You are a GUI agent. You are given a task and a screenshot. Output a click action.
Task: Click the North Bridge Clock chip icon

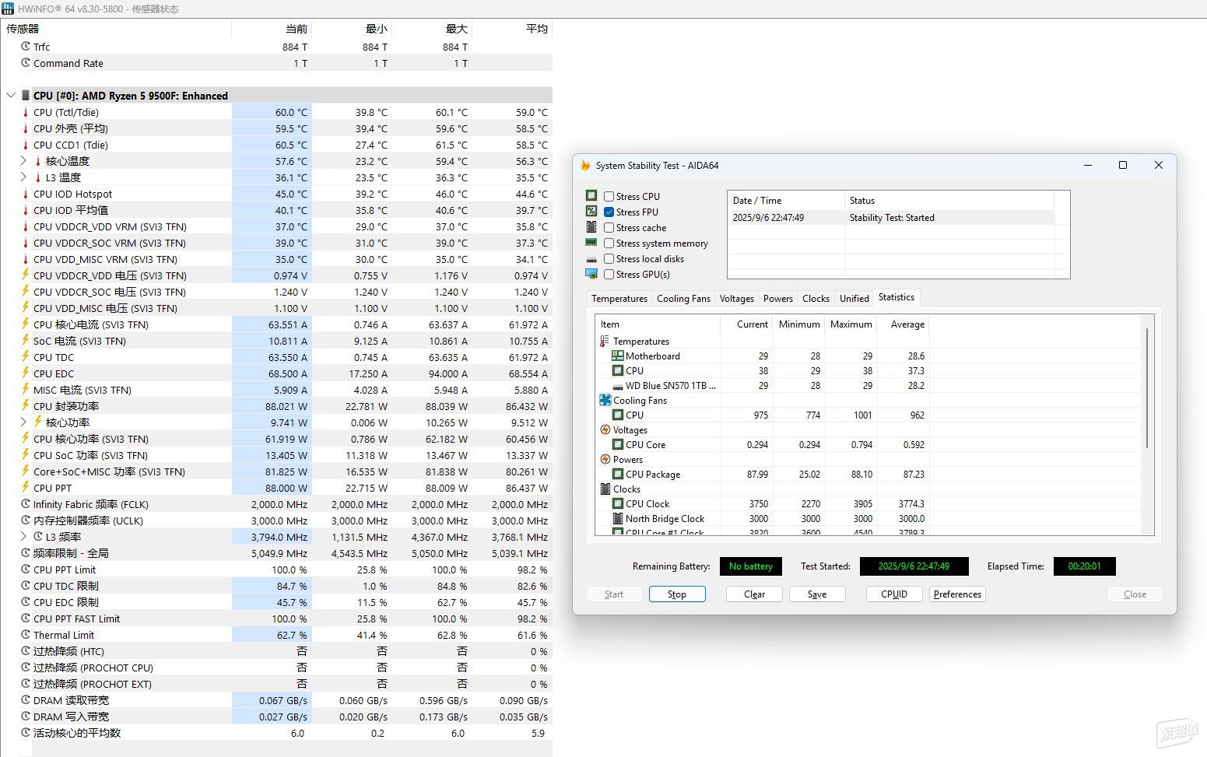click(x=618, y=518)
